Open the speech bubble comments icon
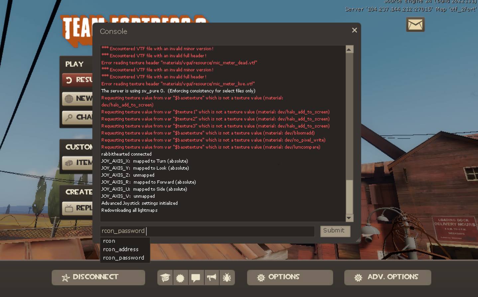Viewport: 478px width, 297px height. click(196, 277)
